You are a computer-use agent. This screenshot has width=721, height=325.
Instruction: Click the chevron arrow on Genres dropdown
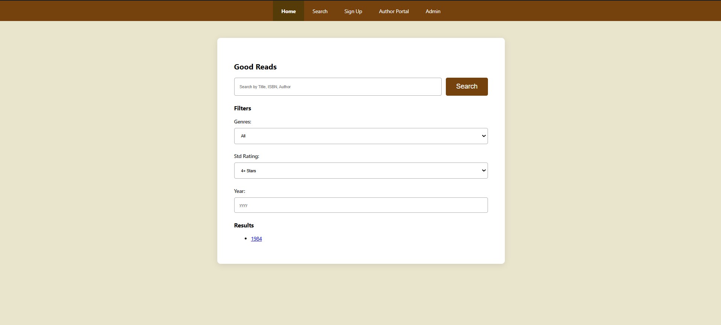[x=483, y=136]
